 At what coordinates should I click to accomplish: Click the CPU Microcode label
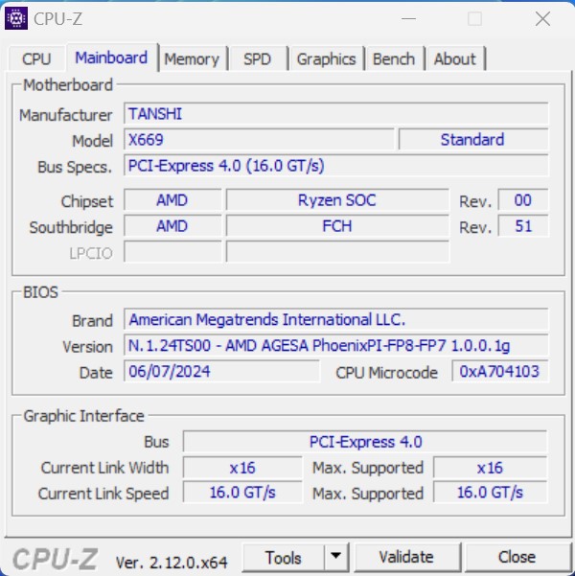tap(386, 373)
